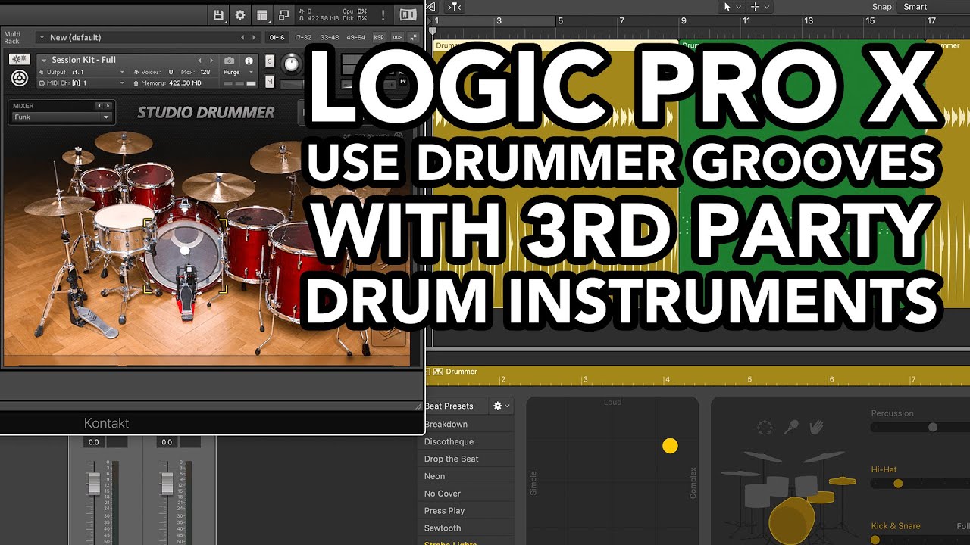Open the Beat Presets gear menu
970x545 pixels.
pos(502,406)
